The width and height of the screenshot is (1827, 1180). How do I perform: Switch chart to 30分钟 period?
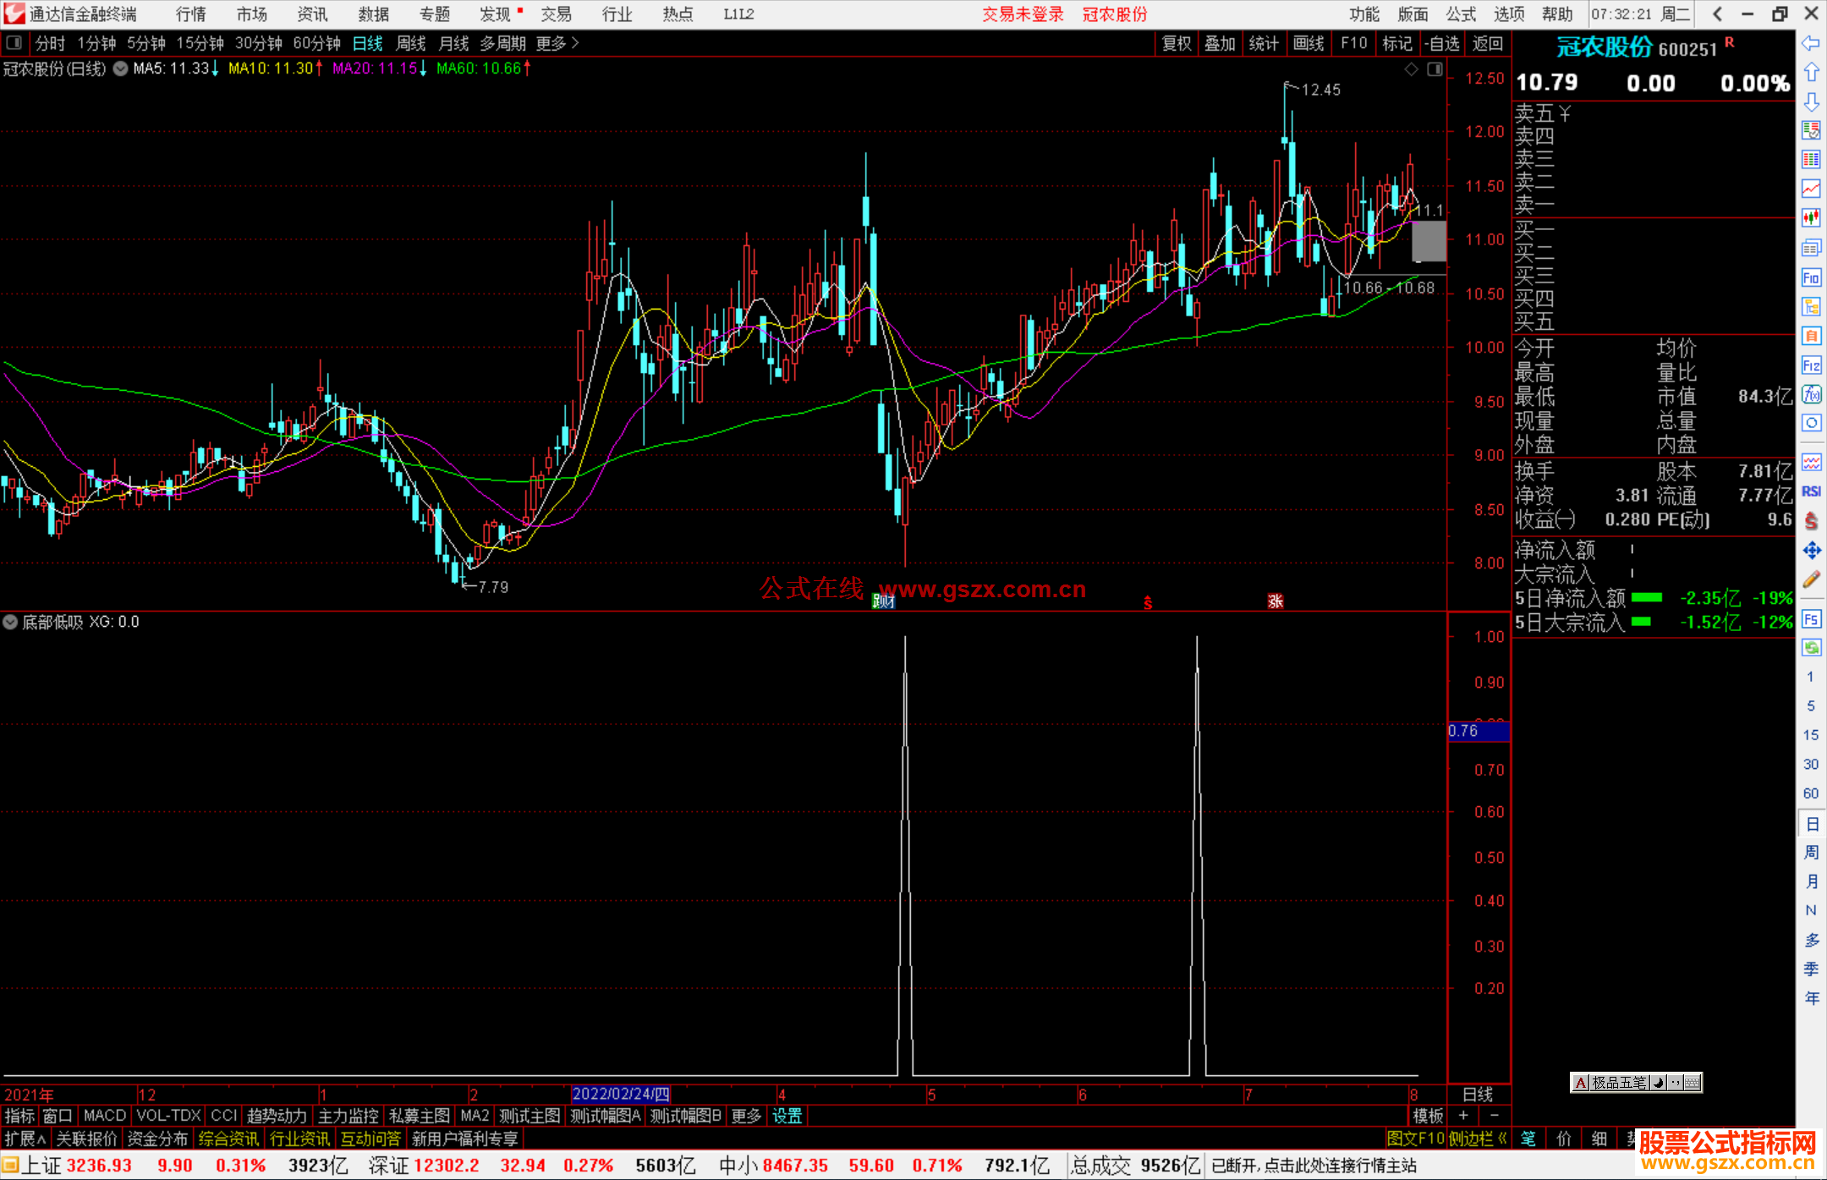[258, 43]
